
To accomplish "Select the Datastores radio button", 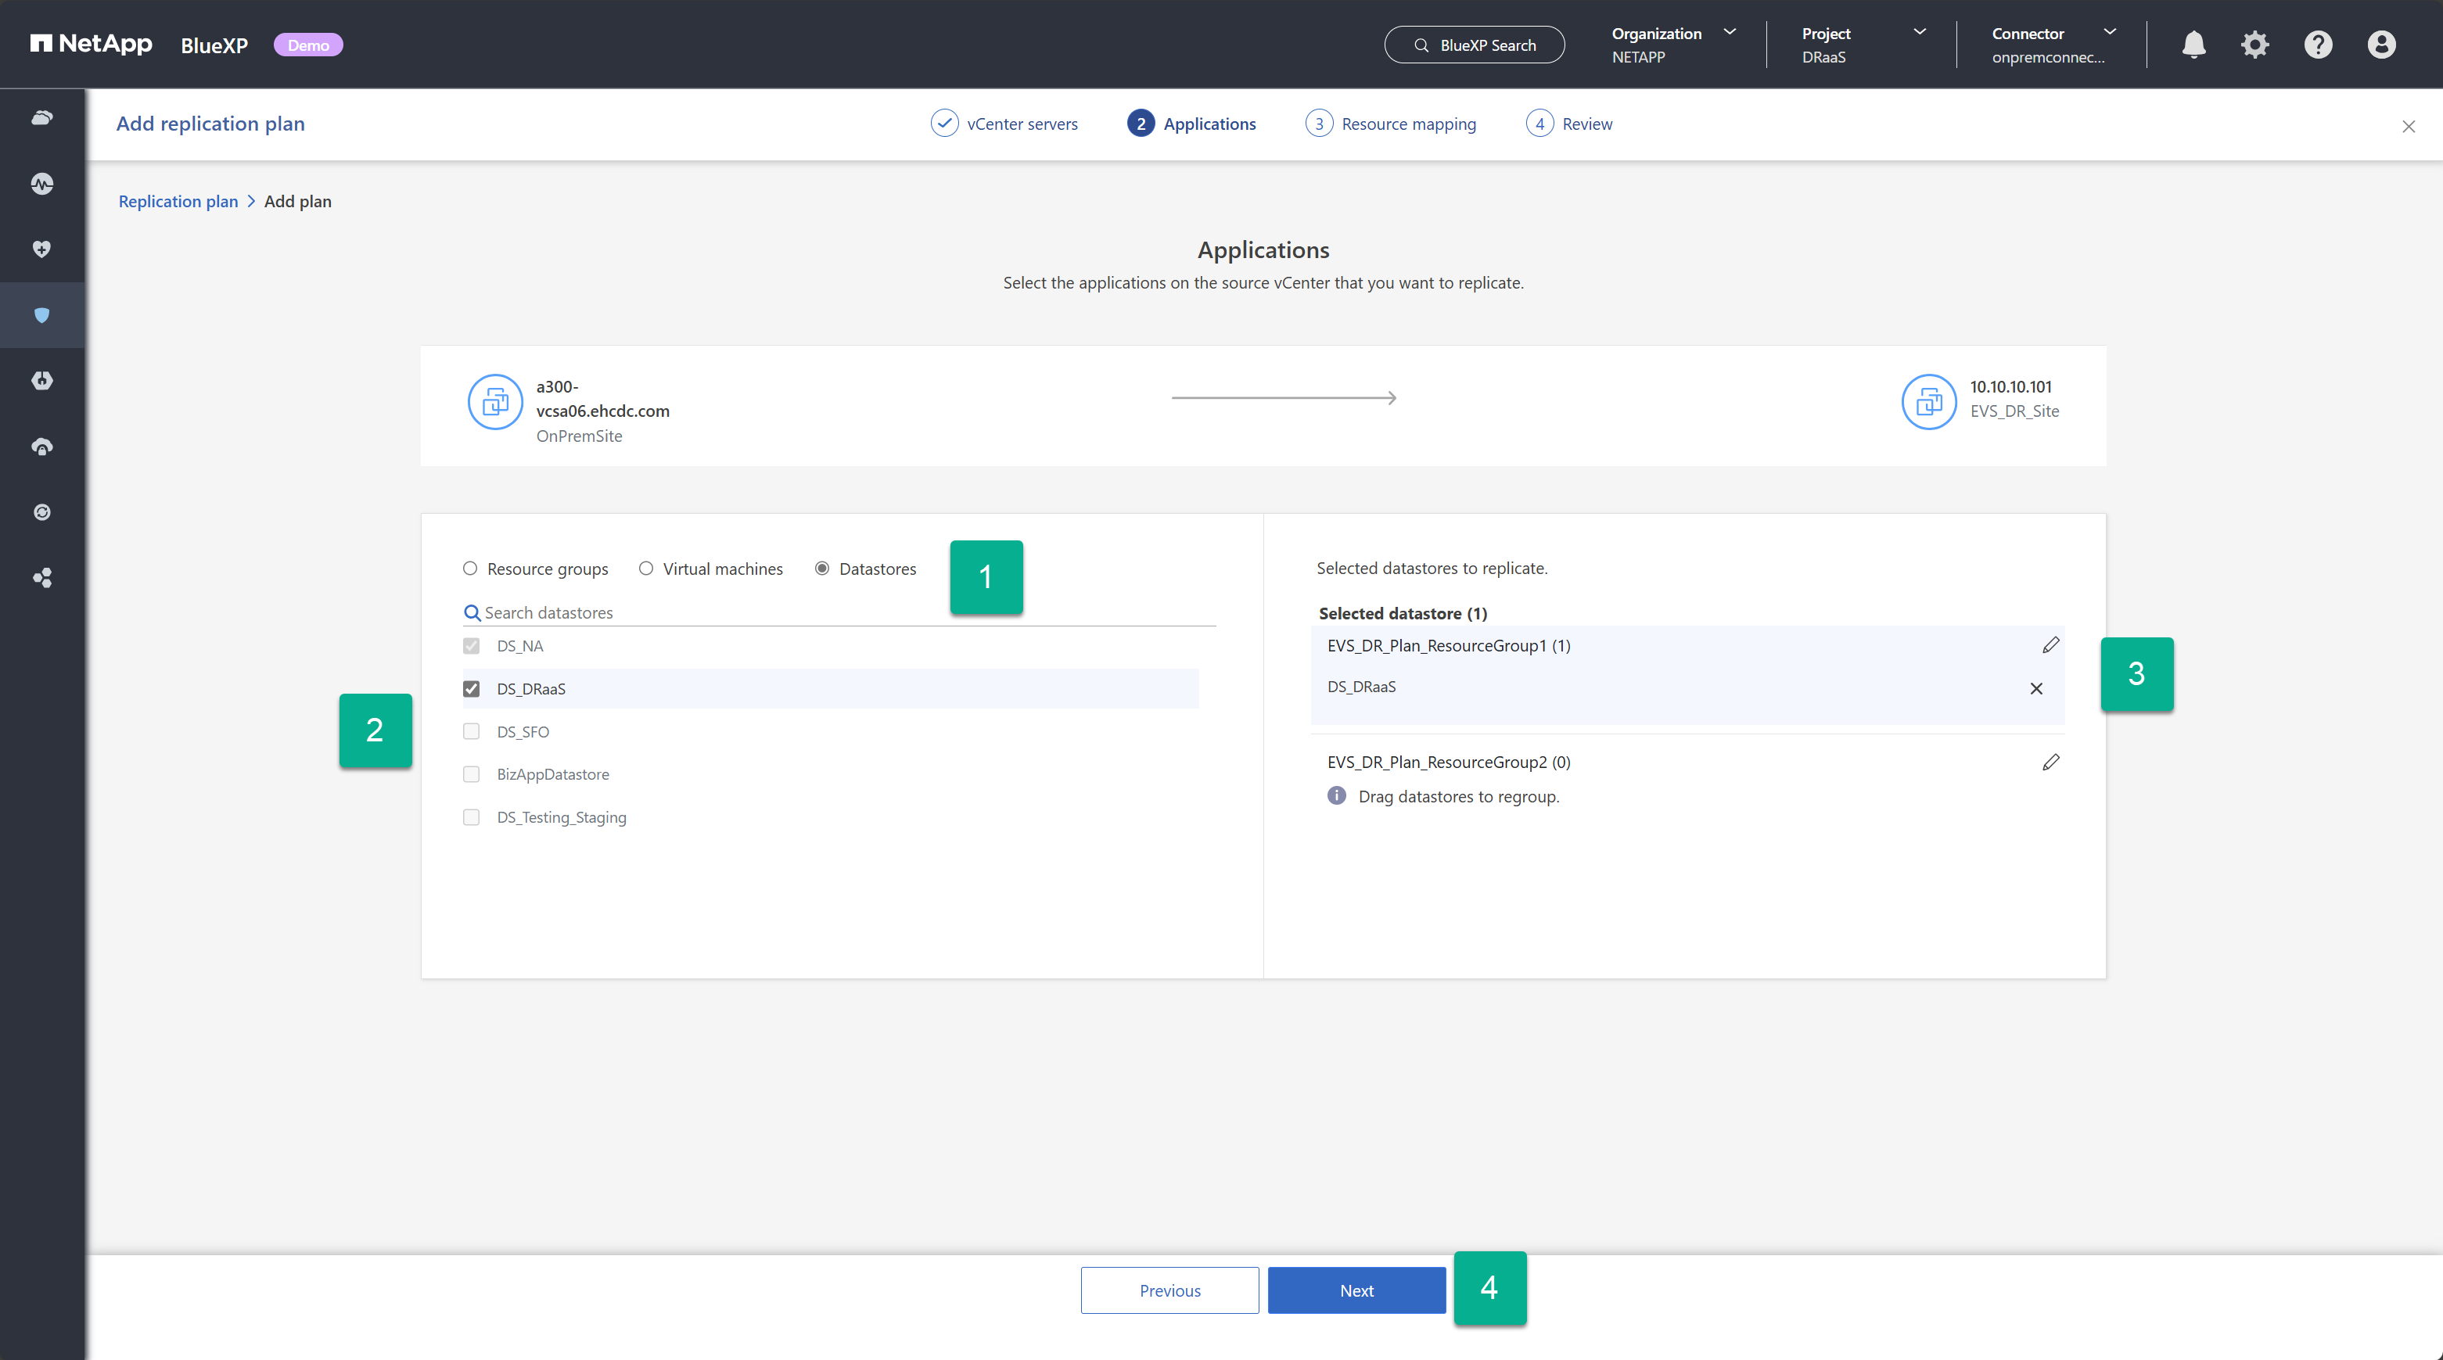I will pos(822,568).
